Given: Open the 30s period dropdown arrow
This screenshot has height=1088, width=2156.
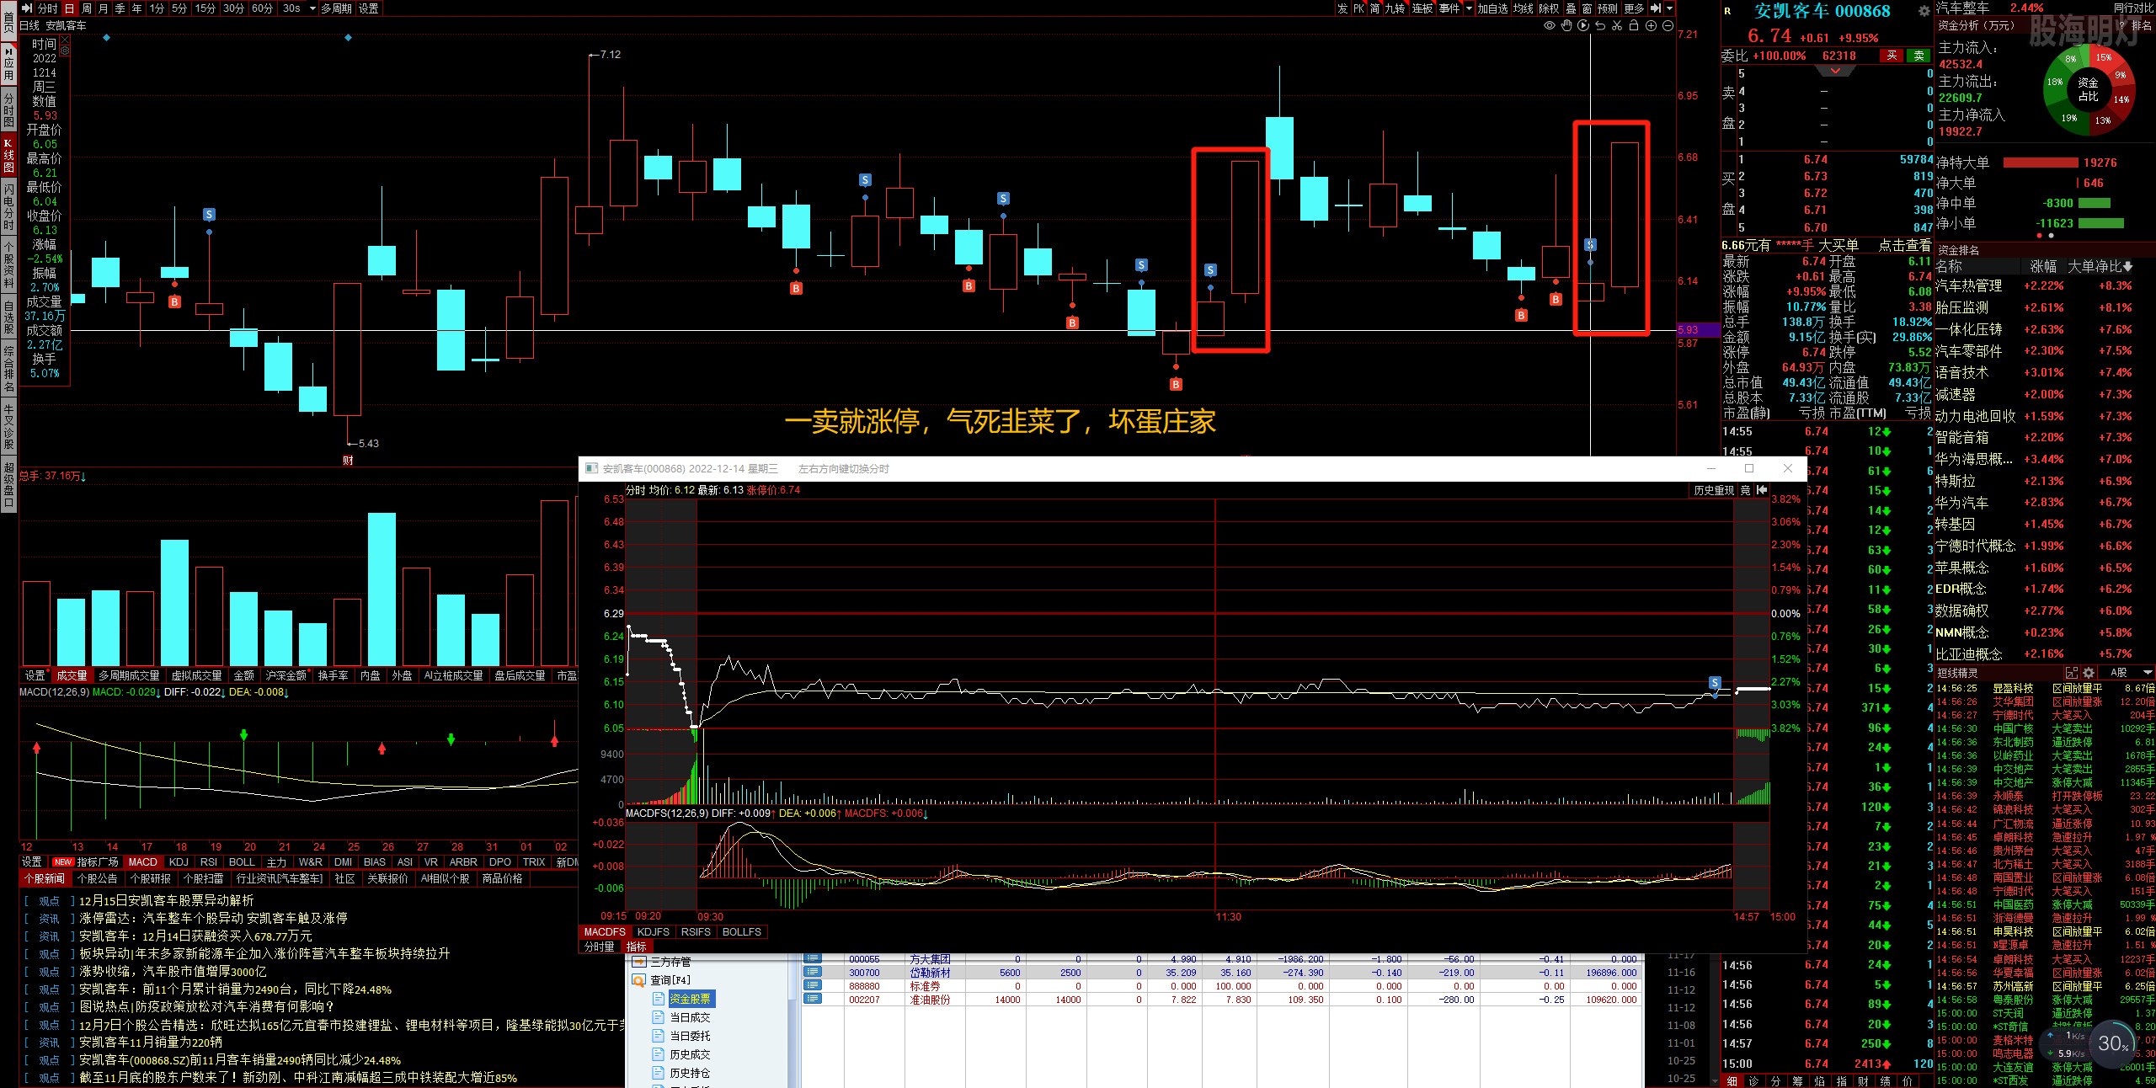Looking at the screenshot, I should [312, 8].
